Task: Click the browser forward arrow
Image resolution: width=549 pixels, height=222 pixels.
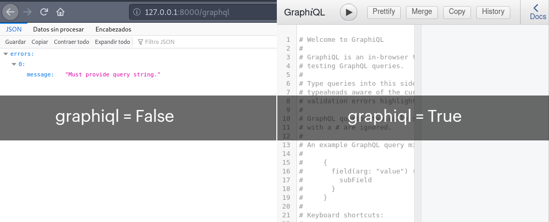Action: coord(28,11)
